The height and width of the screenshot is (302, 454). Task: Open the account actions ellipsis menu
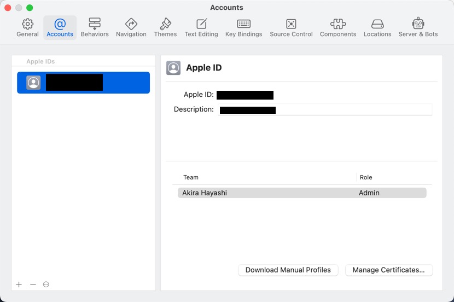coord(46,284)
